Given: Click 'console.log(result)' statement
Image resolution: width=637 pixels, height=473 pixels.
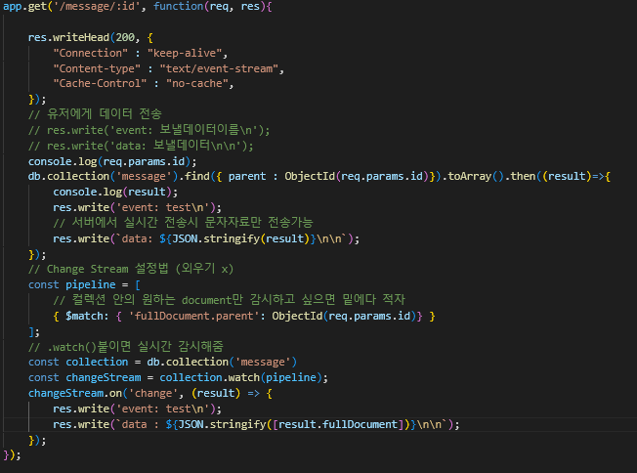Looking at the screenshot, I should click(115, 192).
